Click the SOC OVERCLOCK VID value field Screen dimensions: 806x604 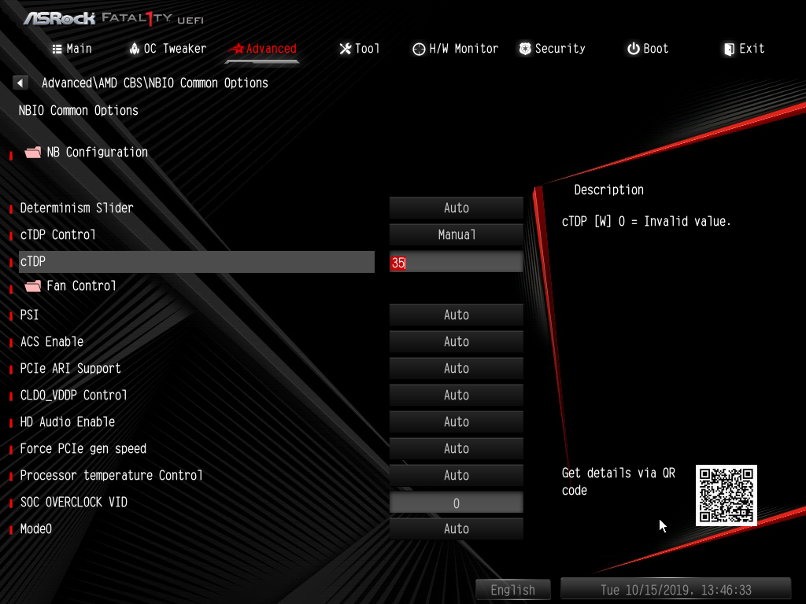point(456,503)
